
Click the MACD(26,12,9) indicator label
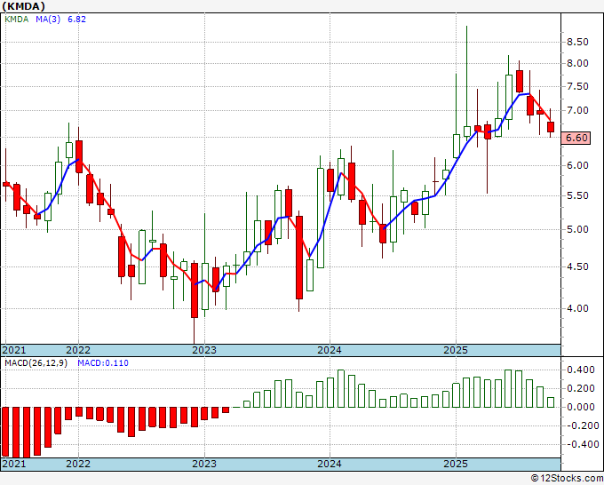pos(36,363)
